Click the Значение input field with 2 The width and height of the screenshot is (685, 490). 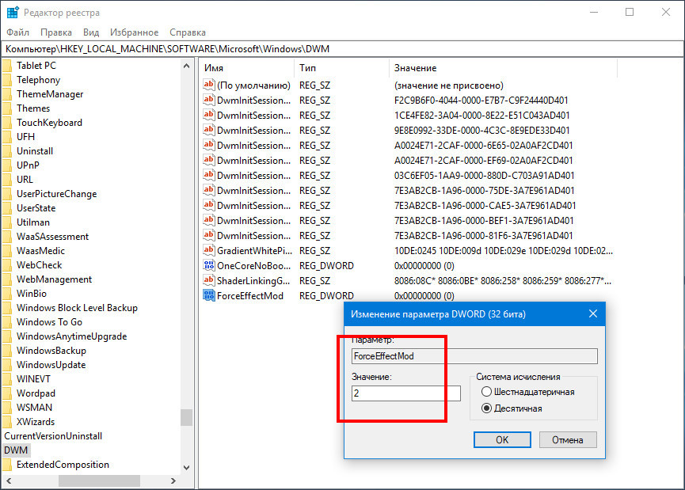coord(405,393)
